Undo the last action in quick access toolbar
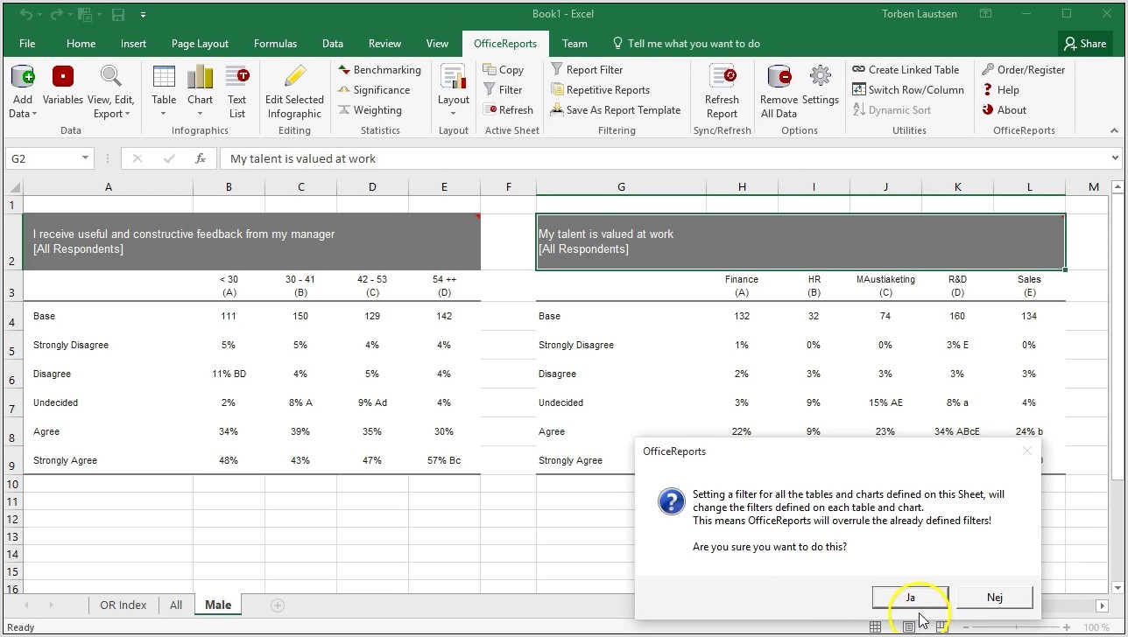Image resolution: width=1128 pixels, height=637 pixels. [x=26, y=14]
